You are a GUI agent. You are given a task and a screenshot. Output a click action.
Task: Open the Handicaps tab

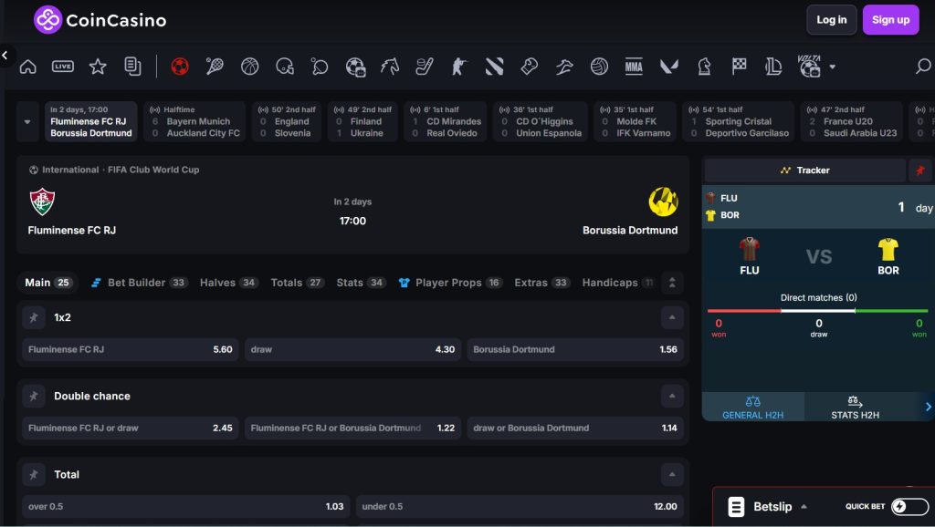pyautogui.click(x=618, y=283)
